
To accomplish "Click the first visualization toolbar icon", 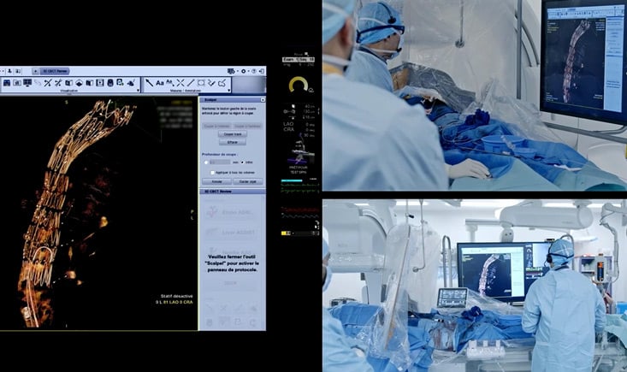I will pyautogui.click(x=6, y=82).
